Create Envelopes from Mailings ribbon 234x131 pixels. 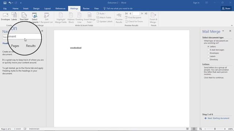[x=5, y=17]
